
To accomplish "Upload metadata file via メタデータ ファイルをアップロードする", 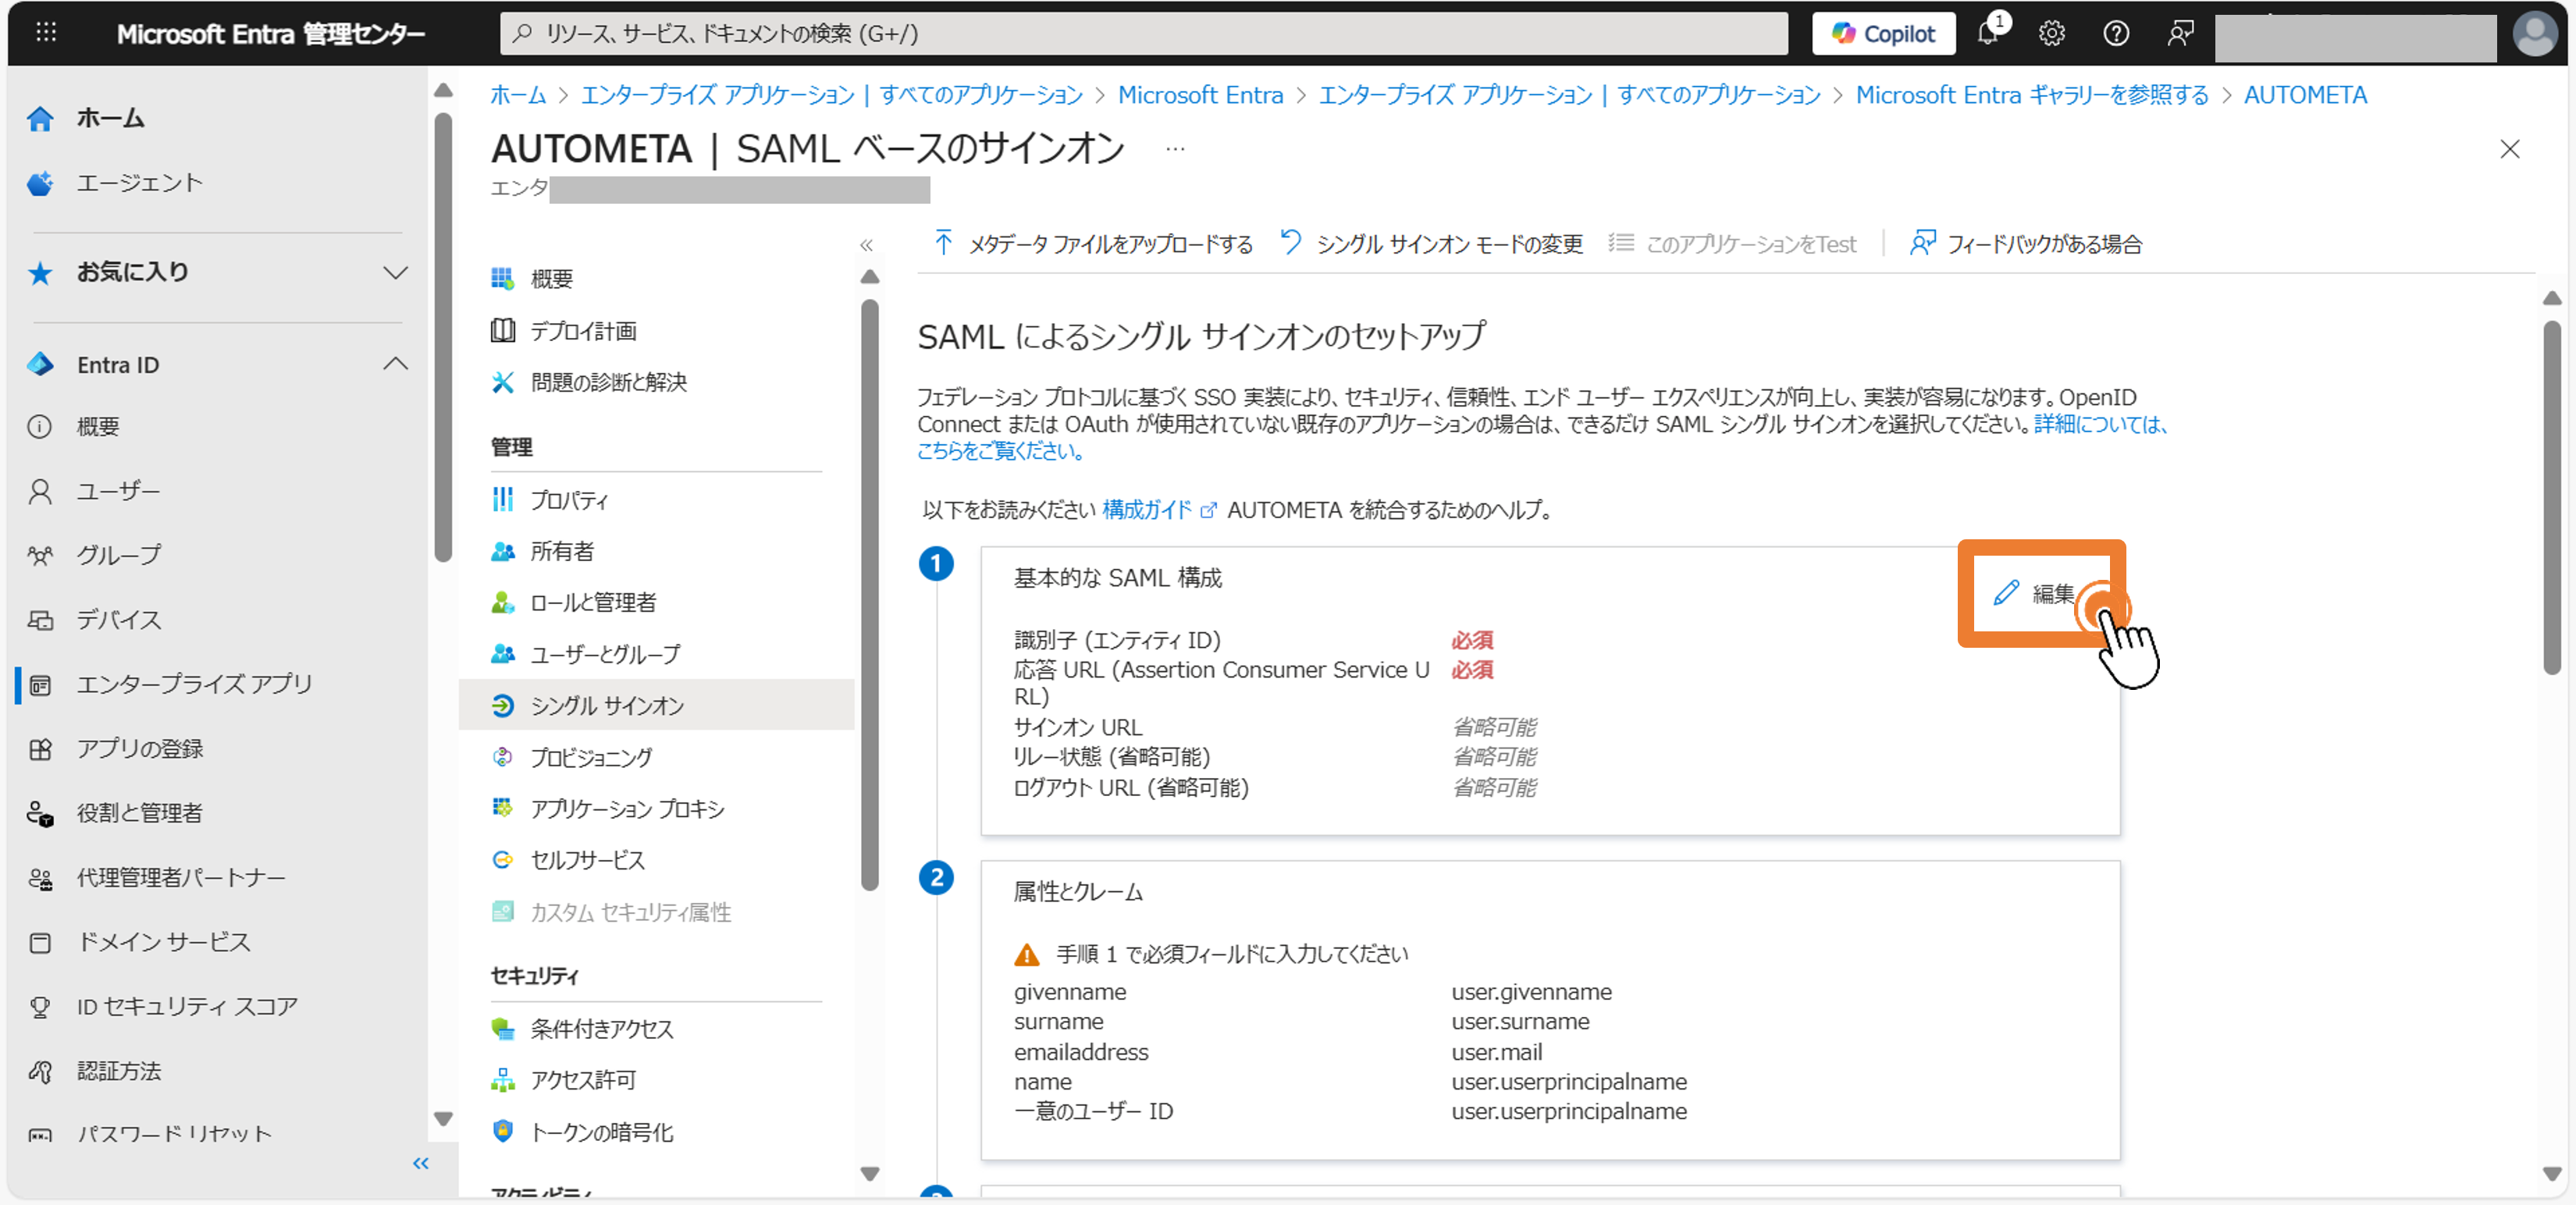I will (x=1093, y=244).
